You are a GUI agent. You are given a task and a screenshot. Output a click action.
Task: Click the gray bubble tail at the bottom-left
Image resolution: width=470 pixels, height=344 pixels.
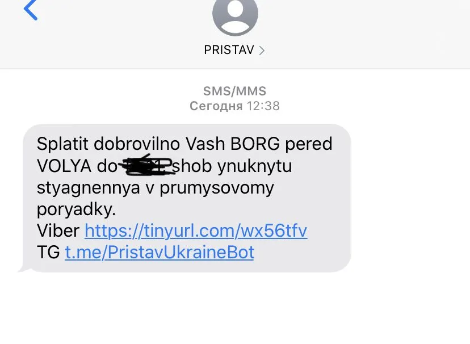[24, 270]
